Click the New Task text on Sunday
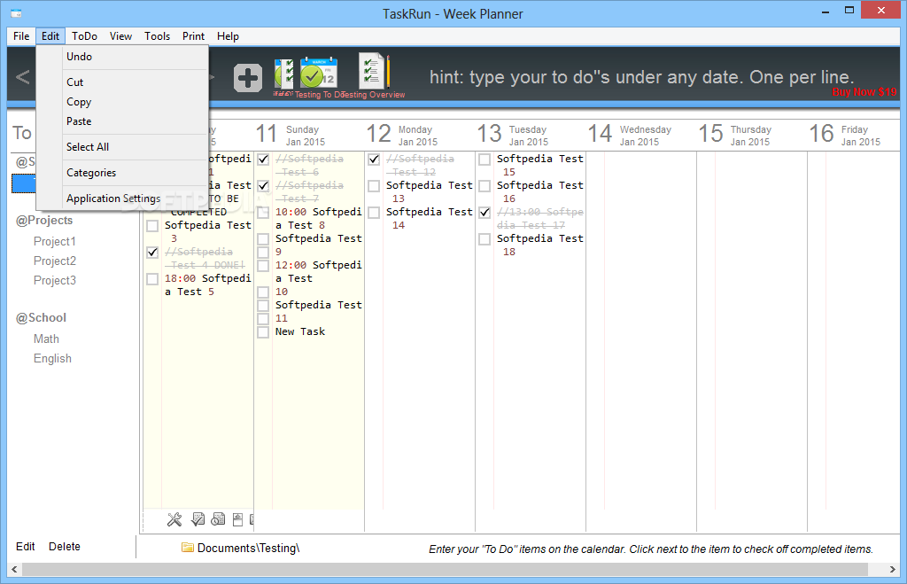 coord(300,331)
